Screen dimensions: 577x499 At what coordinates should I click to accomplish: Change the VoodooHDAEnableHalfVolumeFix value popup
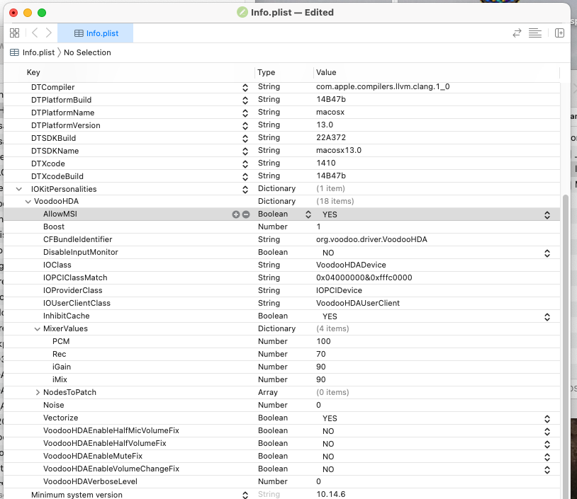coord(547,444)
